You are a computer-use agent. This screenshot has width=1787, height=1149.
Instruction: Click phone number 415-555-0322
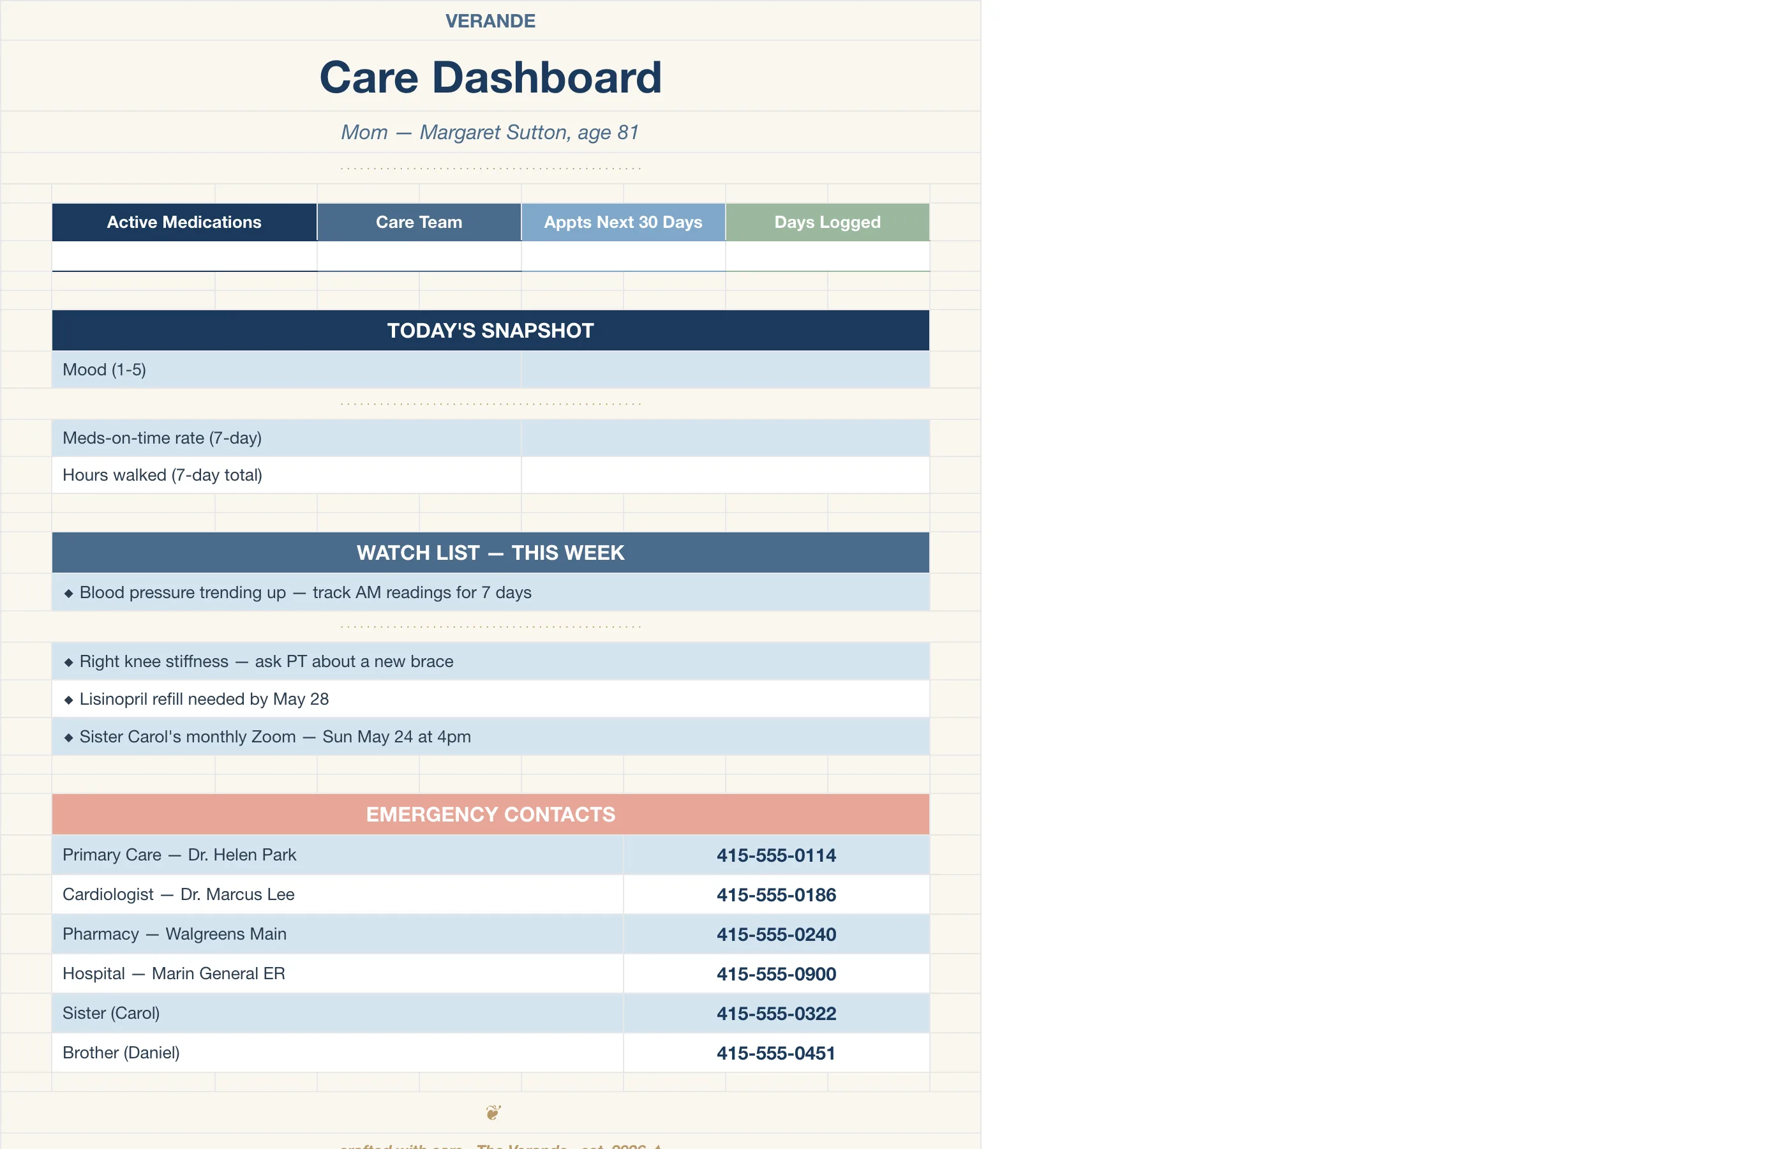(777, 1013)
